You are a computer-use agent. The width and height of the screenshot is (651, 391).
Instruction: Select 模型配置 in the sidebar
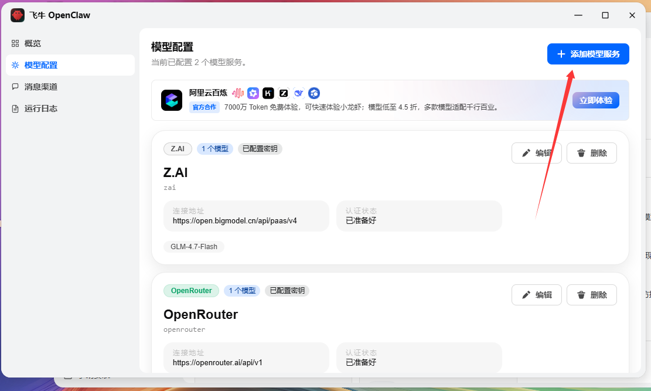70,65
